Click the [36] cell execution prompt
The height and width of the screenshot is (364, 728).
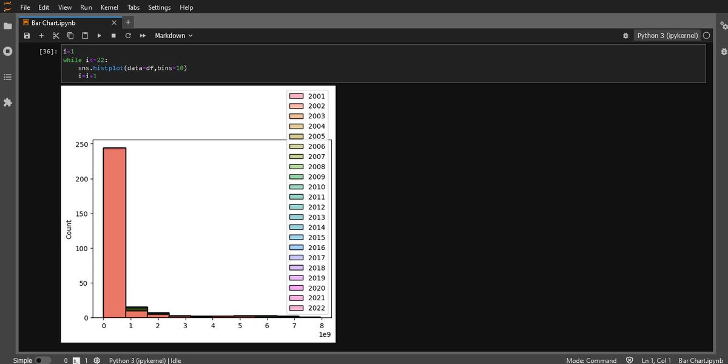pyautogui.click(x=48, y=52)
